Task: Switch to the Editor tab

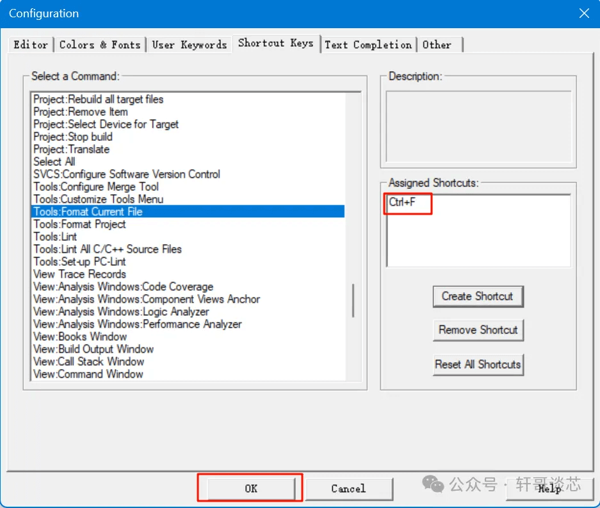Action: [x=31, y=44]
